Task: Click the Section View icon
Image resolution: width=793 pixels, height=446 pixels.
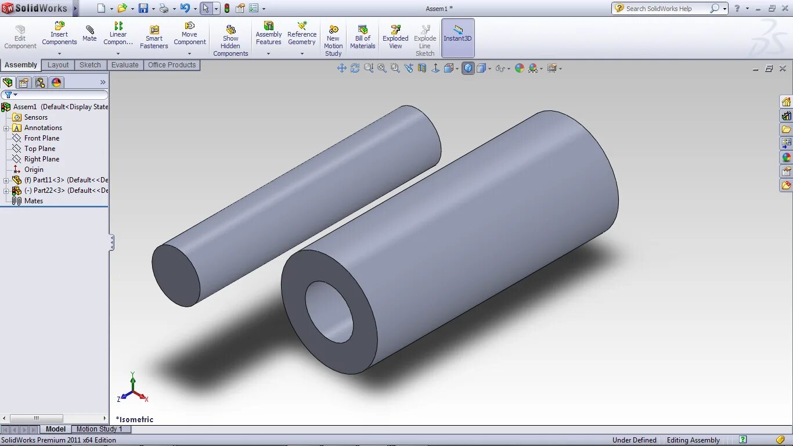Action: click(422, 68)
